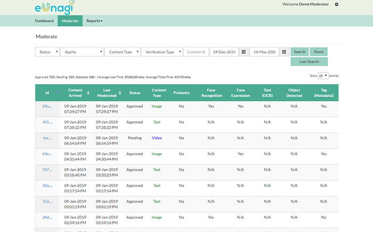
Task: Expand the Reports menu
Action: 94,21
